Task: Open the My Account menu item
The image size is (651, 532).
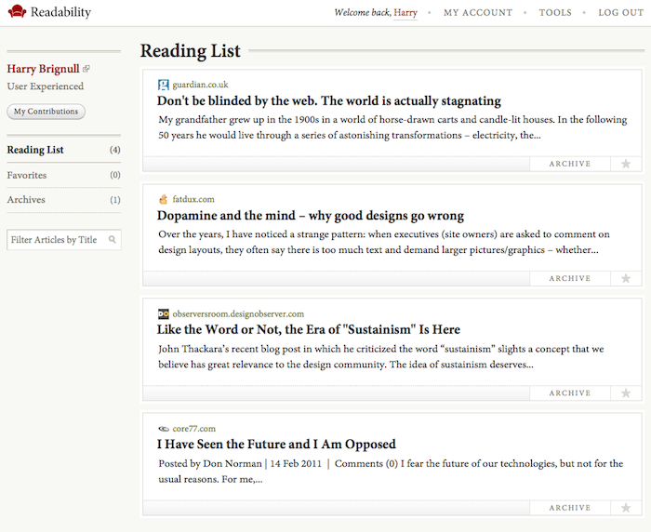Action: [x=478, y=12]
